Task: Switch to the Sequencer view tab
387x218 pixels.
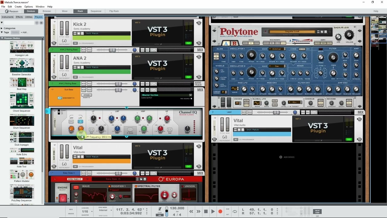Action: pyautogui.click(x=96, y=11)
